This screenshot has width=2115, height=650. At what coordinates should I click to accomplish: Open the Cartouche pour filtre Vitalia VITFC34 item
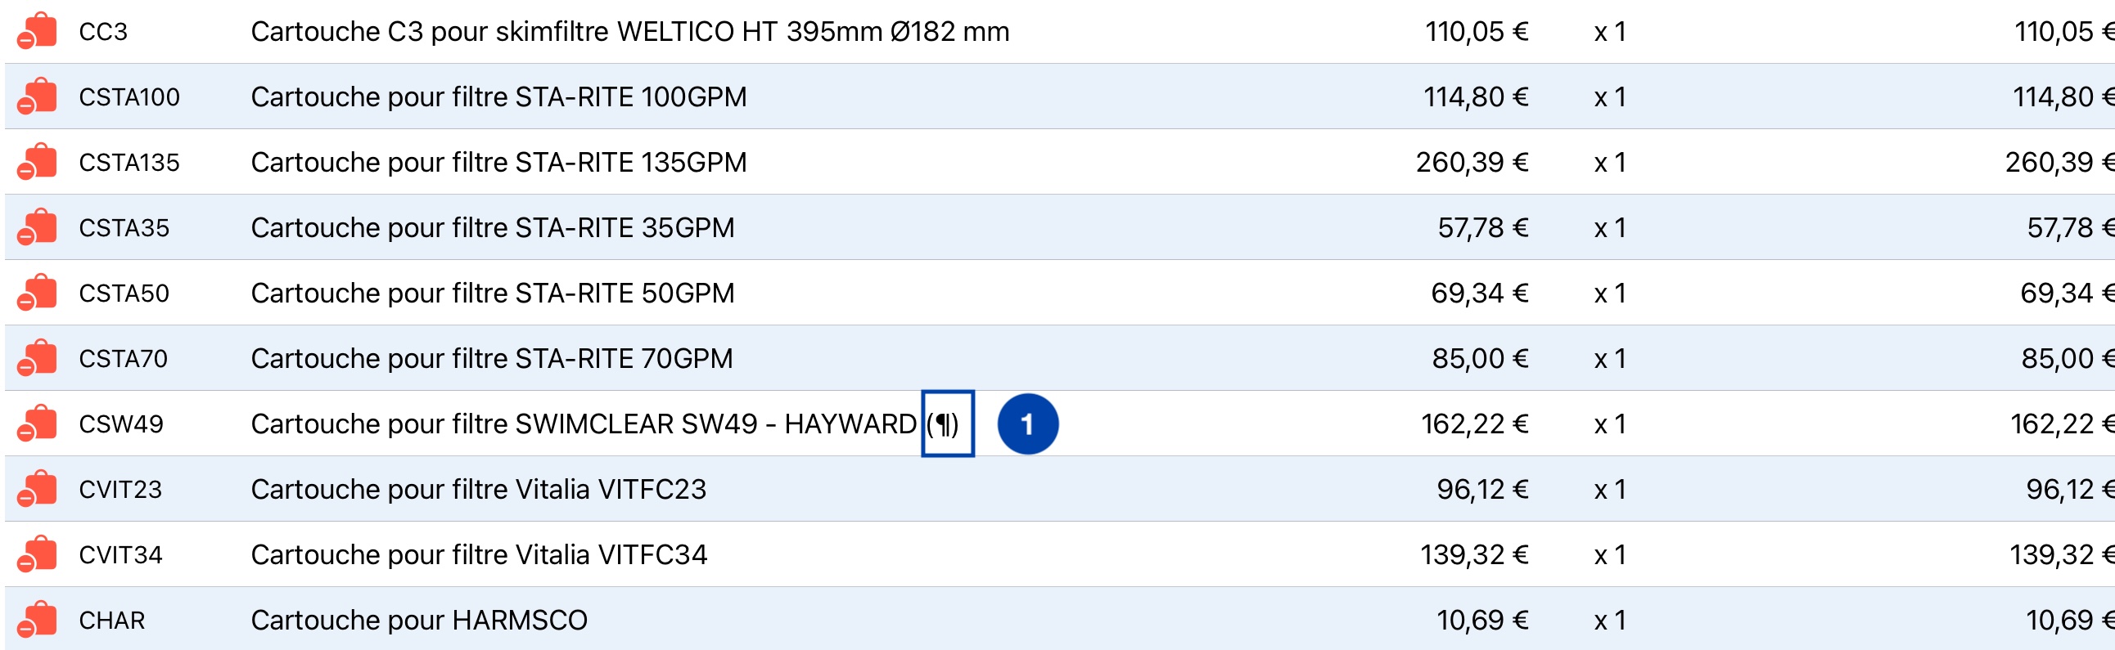point(479,555)
